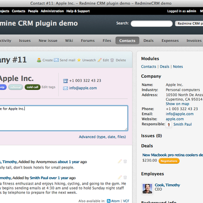Open Cook, Timothy employee link
This screenshot has height=203, width=203.
[167, 185]
